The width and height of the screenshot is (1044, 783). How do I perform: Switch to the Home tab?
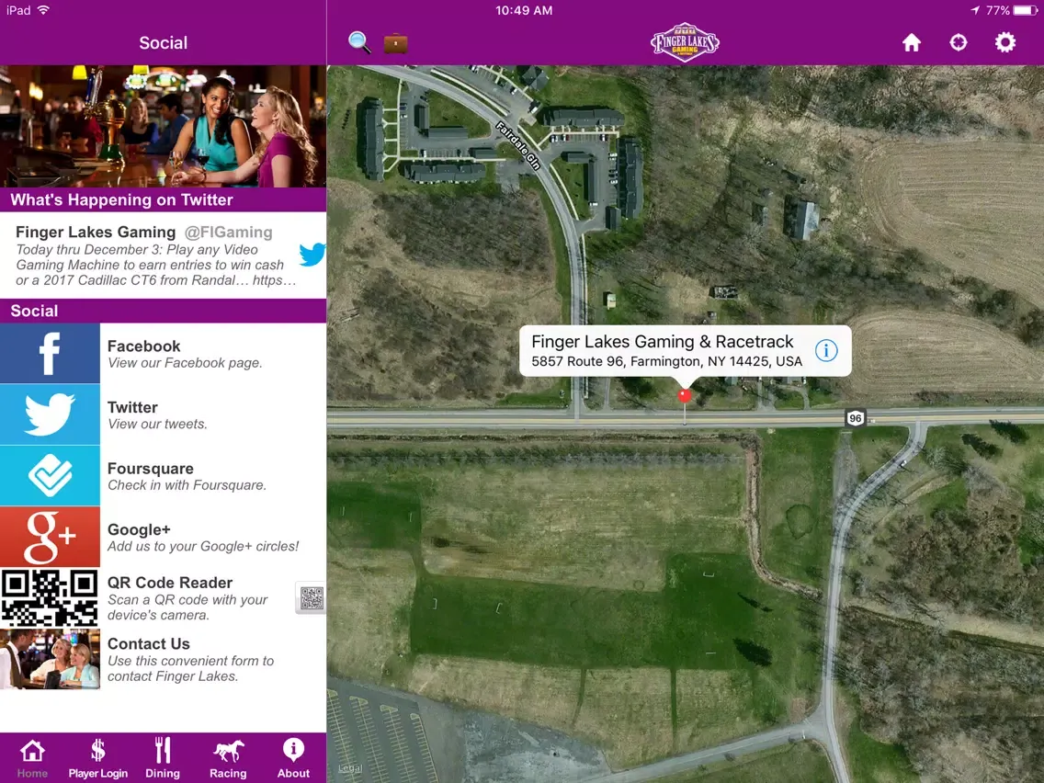click(x=32, y=758)
